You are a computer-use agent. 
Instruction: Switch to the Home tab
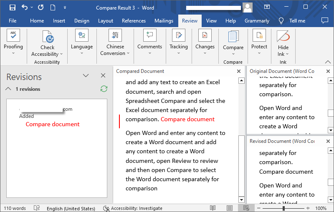[x=37, y=21]
